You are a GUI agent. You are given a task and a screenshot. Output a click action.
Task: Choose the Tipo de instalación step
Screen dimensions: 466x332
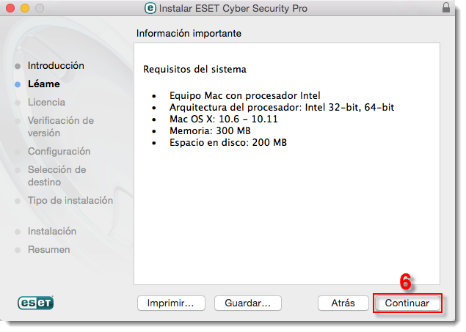click(x=70, y=200)
